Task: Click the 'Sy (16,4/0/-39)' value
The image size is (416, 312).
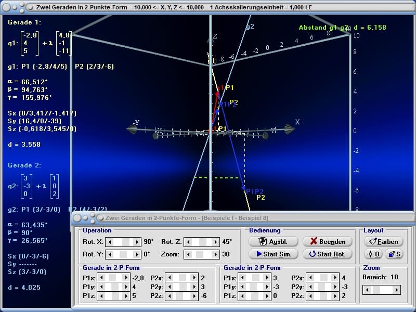Action: [34, 121]
